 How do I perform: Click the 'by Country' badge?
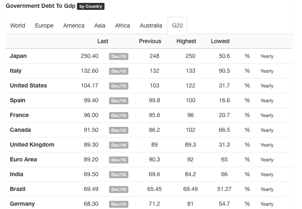point(91,7)
